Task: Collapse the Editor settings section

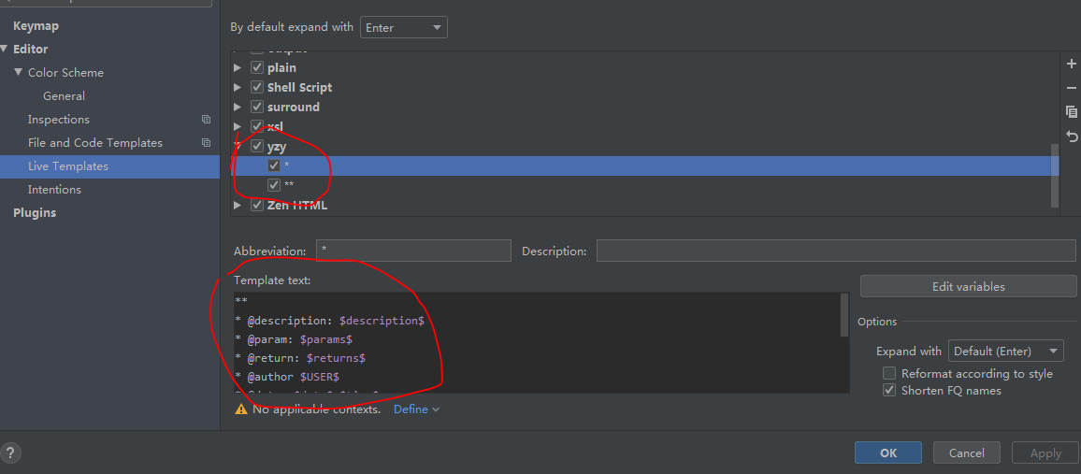Action: pos(4,49)
